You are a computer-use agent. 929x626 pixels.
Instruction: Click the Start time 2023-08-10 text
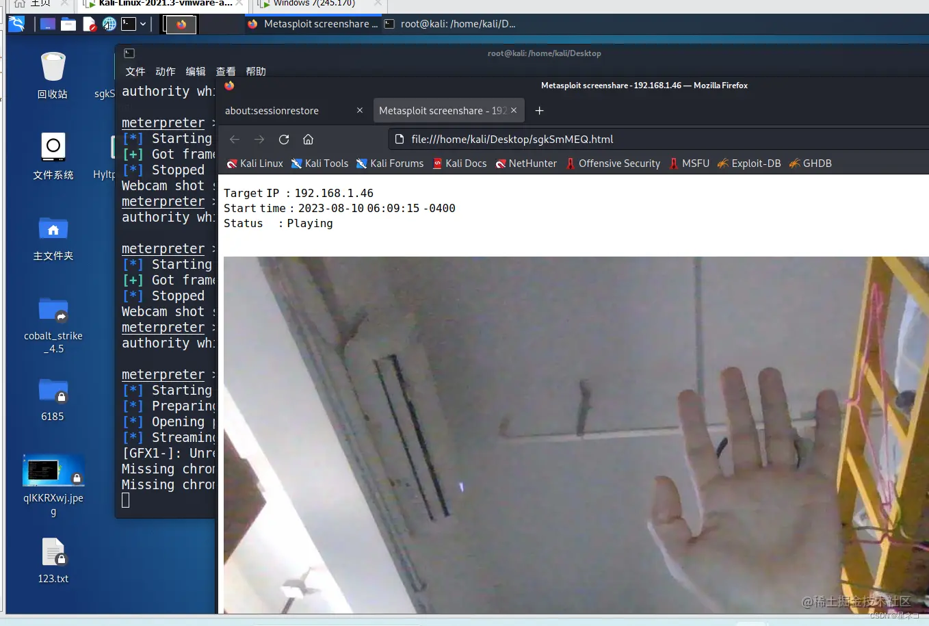click(339, 209)
